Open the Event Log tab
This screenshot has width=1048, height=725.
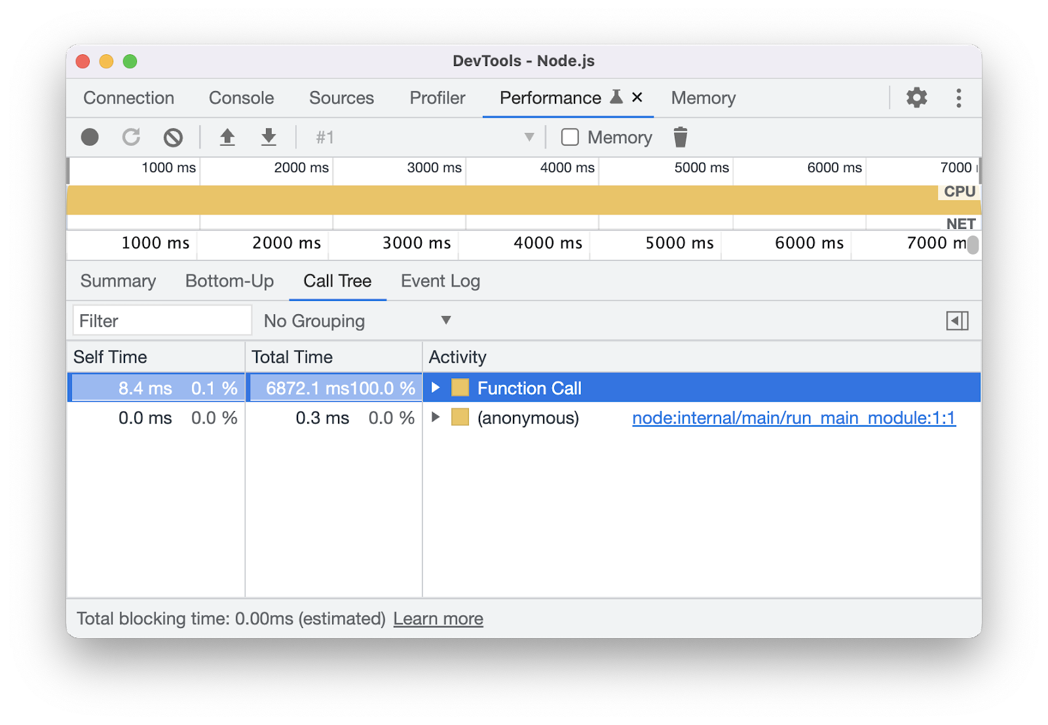(440, 281)
